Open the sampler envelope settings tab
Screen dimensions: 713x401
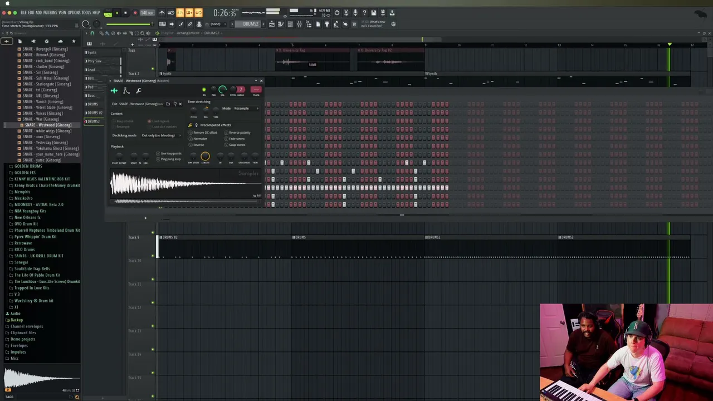pyautogui.click(x=126, y=91)
